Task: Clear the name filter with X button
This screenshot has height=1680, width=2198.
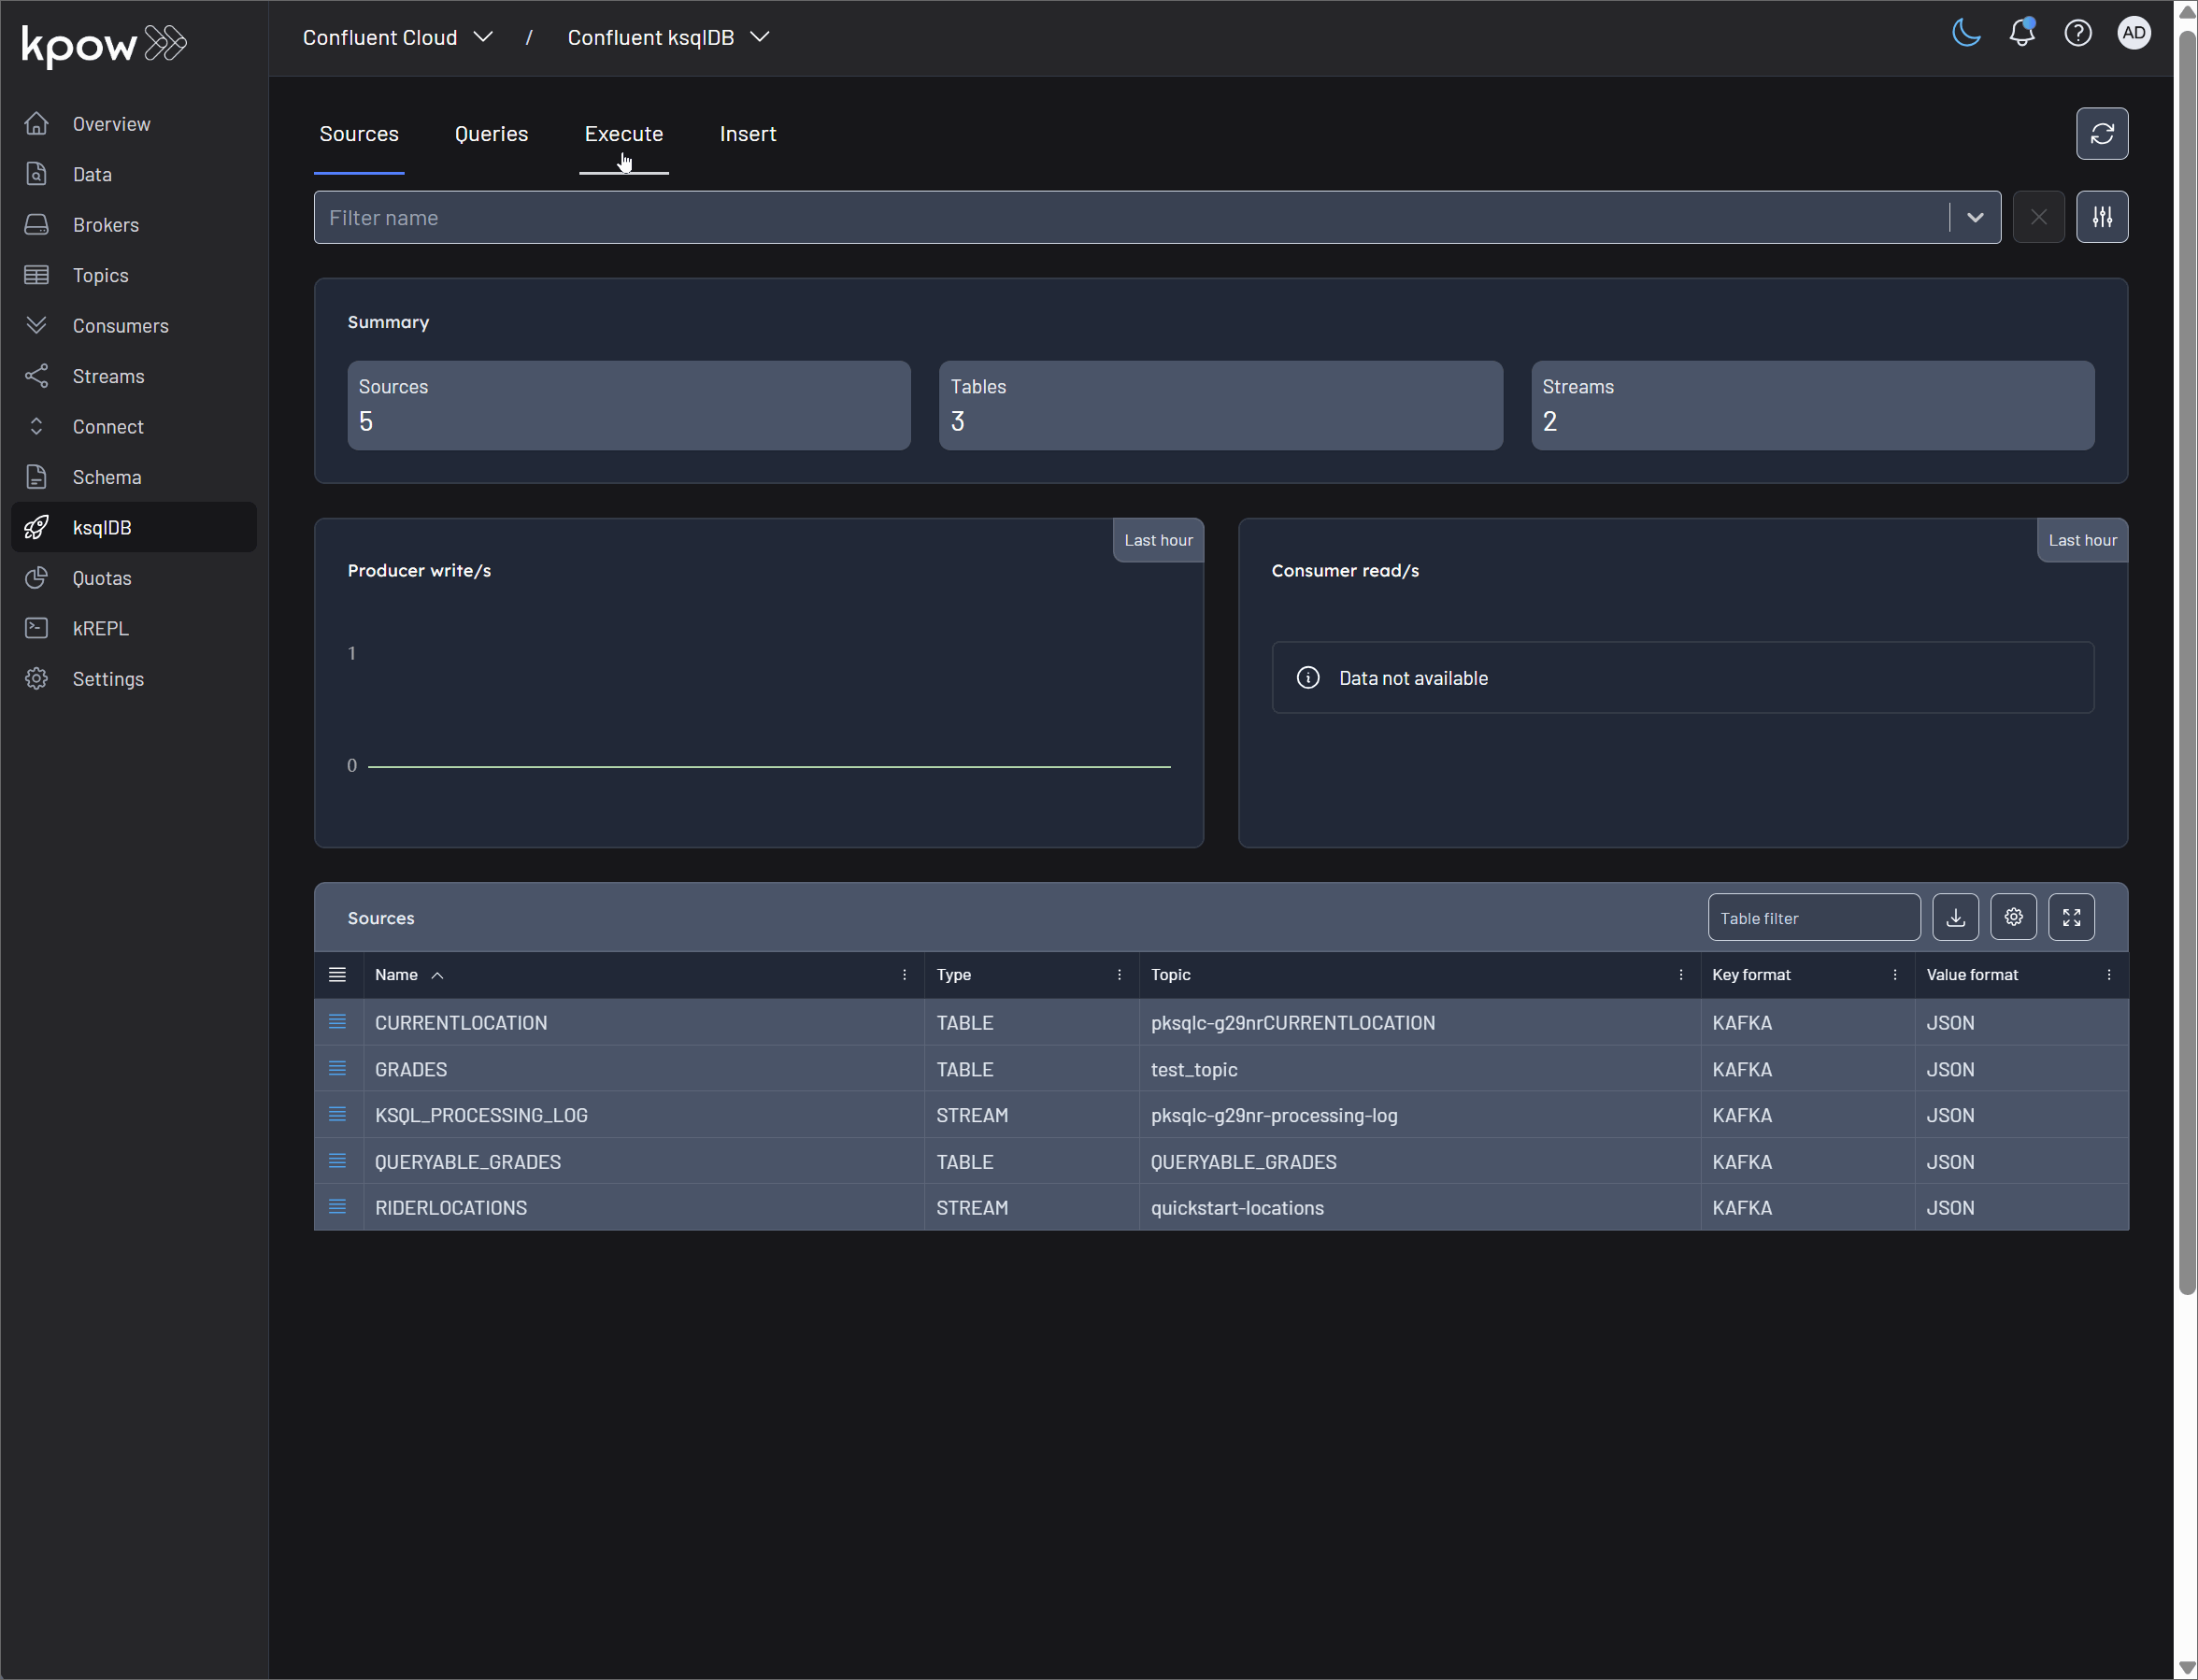Action: 2038,217
